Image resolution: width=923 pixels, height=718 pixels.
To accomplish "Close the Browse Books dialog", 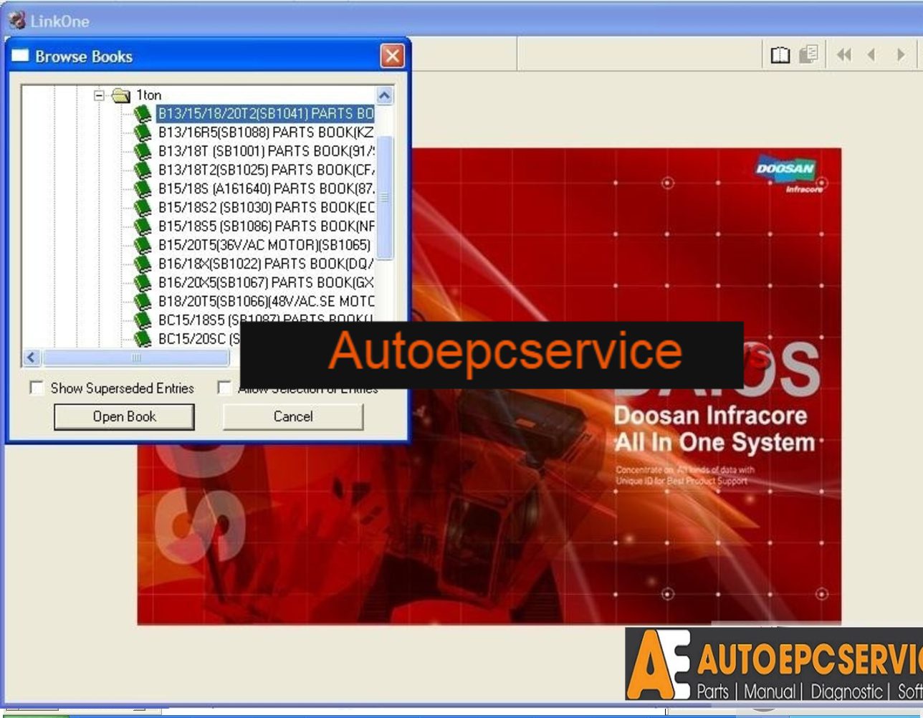I will point(392,56).
